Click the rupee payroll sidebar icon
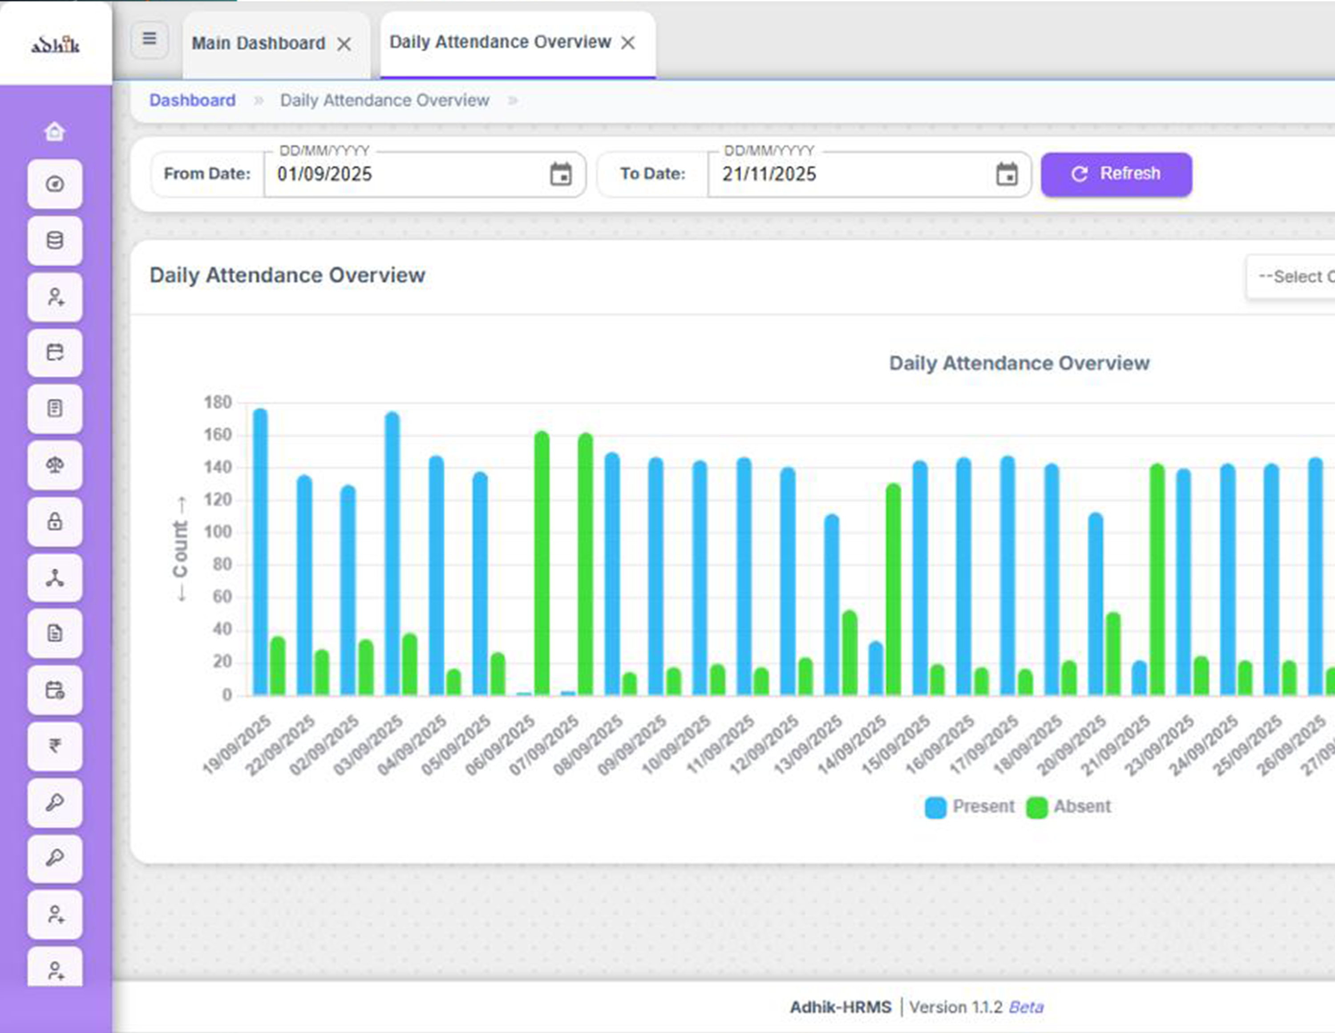1335x1033 pixels. tap(54, 746)
